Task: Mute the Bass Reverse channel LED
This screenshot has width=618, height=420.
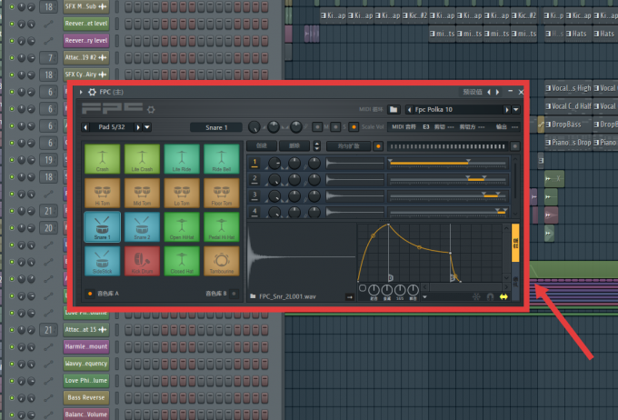Action: tap(12, 397)
